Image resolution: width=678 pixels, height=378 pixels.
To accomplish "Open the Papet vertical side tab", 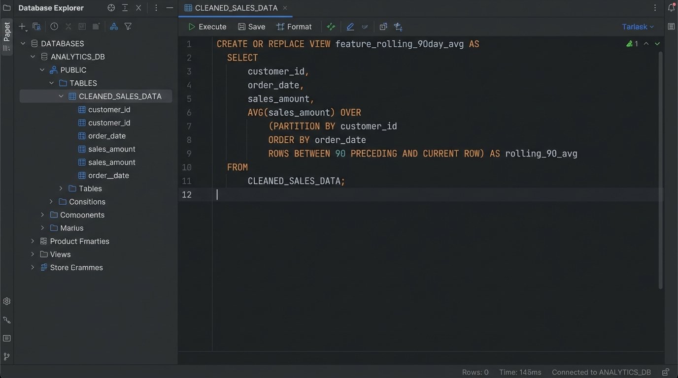I will (7, 32).
